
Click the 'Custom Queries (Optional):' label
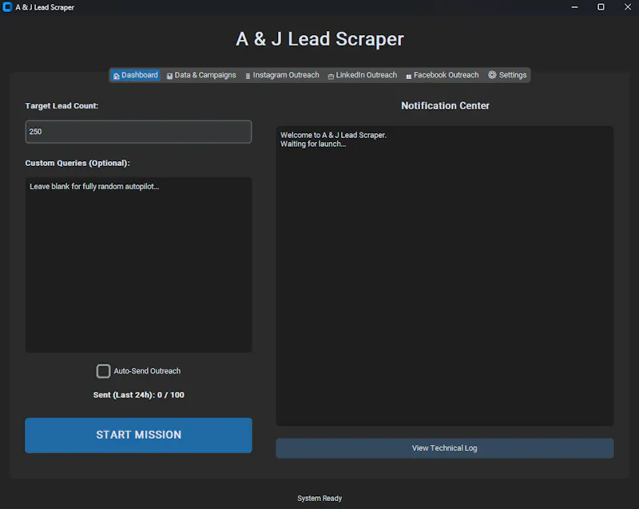click(x=77, y=164)
